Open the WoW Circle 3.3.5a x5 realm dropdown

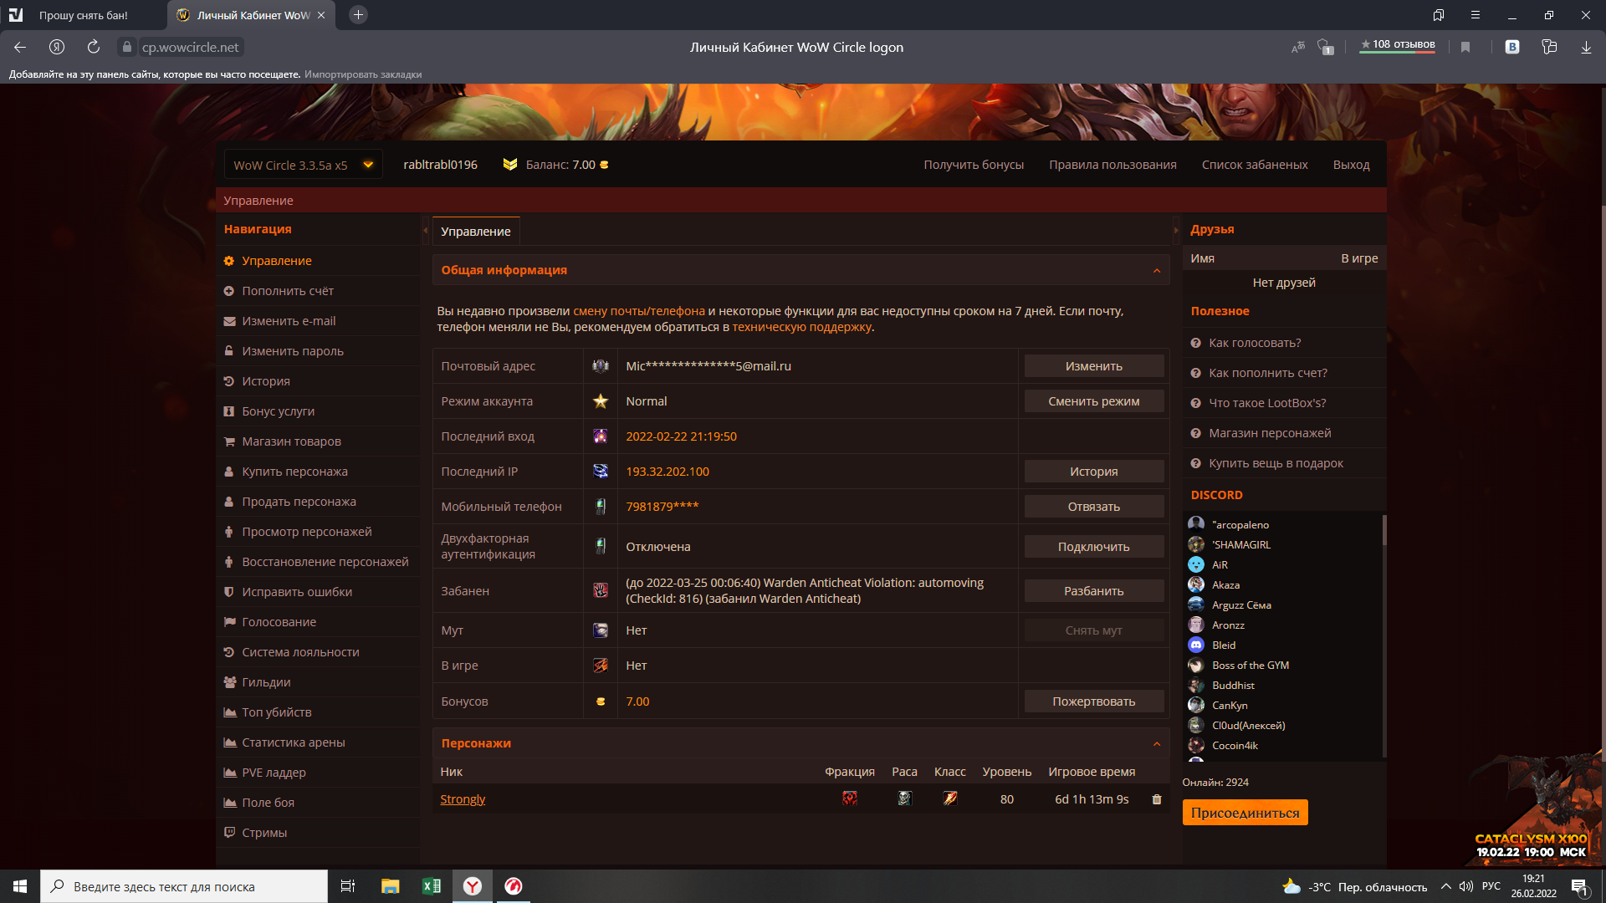[303, 165]
